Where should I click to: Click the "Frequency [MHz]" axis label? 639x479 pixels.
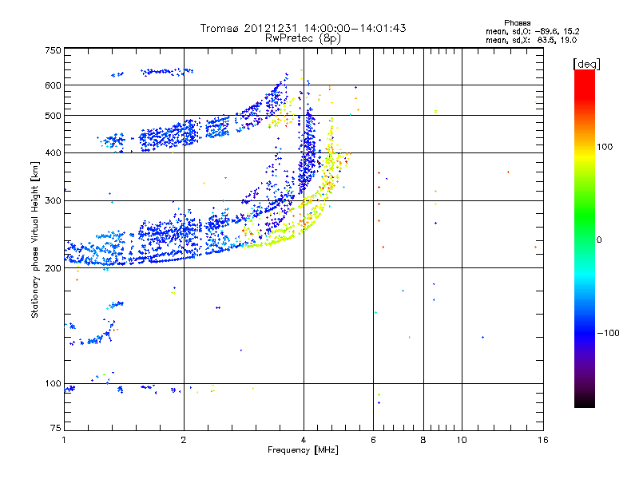[x=303, y=450]
